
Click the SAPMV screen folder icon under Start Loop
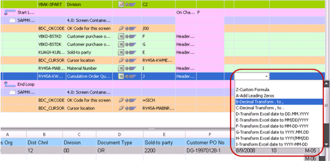pyautogui.click(x=13, y=20)
